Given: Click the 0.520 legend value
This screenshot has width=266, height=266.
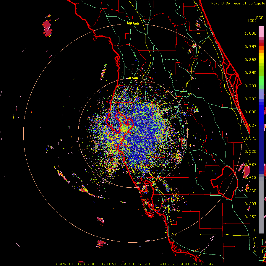Looking at the screenshot, I should coord(250,152).
